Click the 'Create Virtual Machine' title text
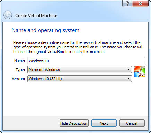 tap(36, 16)
